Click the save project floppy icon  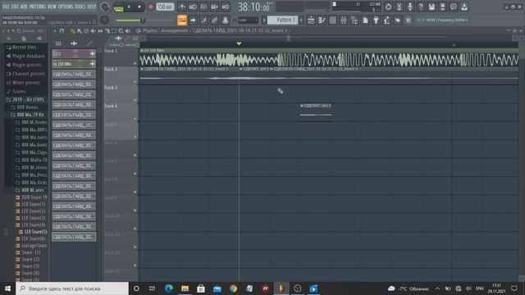(431, 7)
